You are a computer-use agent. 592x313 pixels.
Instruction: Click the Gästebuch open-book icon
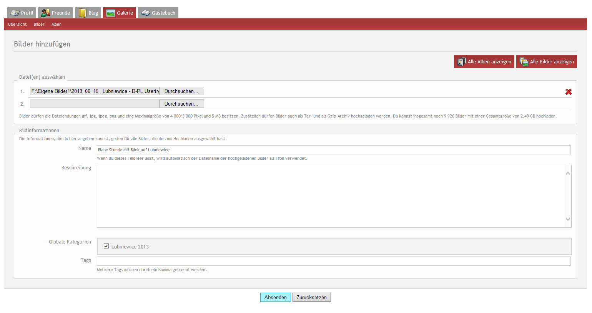(145, 13)
